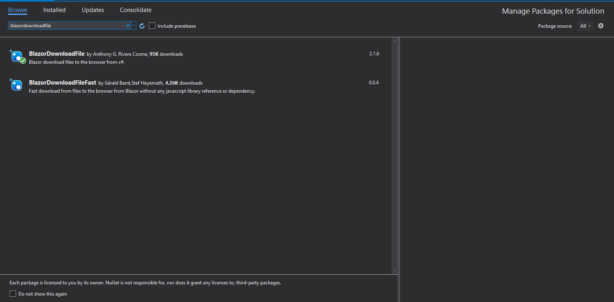
Task: Switch to the Consolidate tab
Action: pos(136,10)
